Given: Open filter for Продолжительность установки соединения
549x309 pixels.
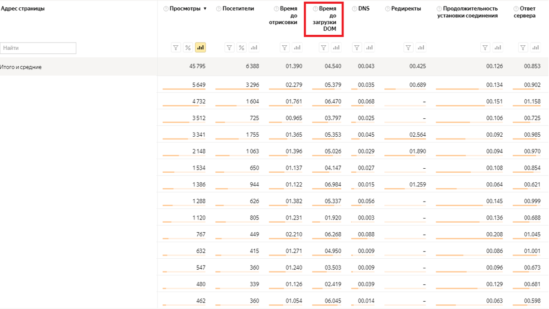Looking at the screenshot, I should coord(486,48).
